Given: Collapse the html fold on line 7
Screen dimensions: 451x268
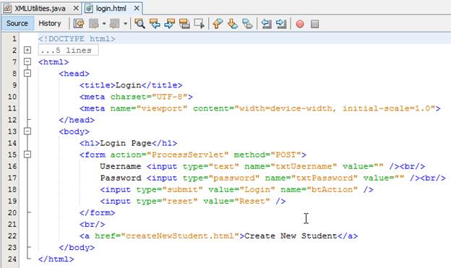Looking at the screenshot, I should pos(27,61).
